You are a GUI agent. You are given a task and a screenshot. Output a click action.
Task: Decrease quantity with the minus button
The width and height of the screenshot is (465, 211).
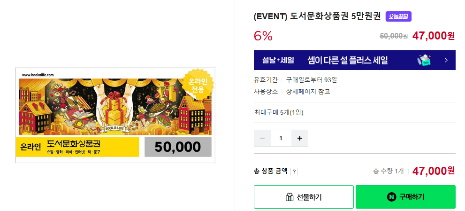262,138
